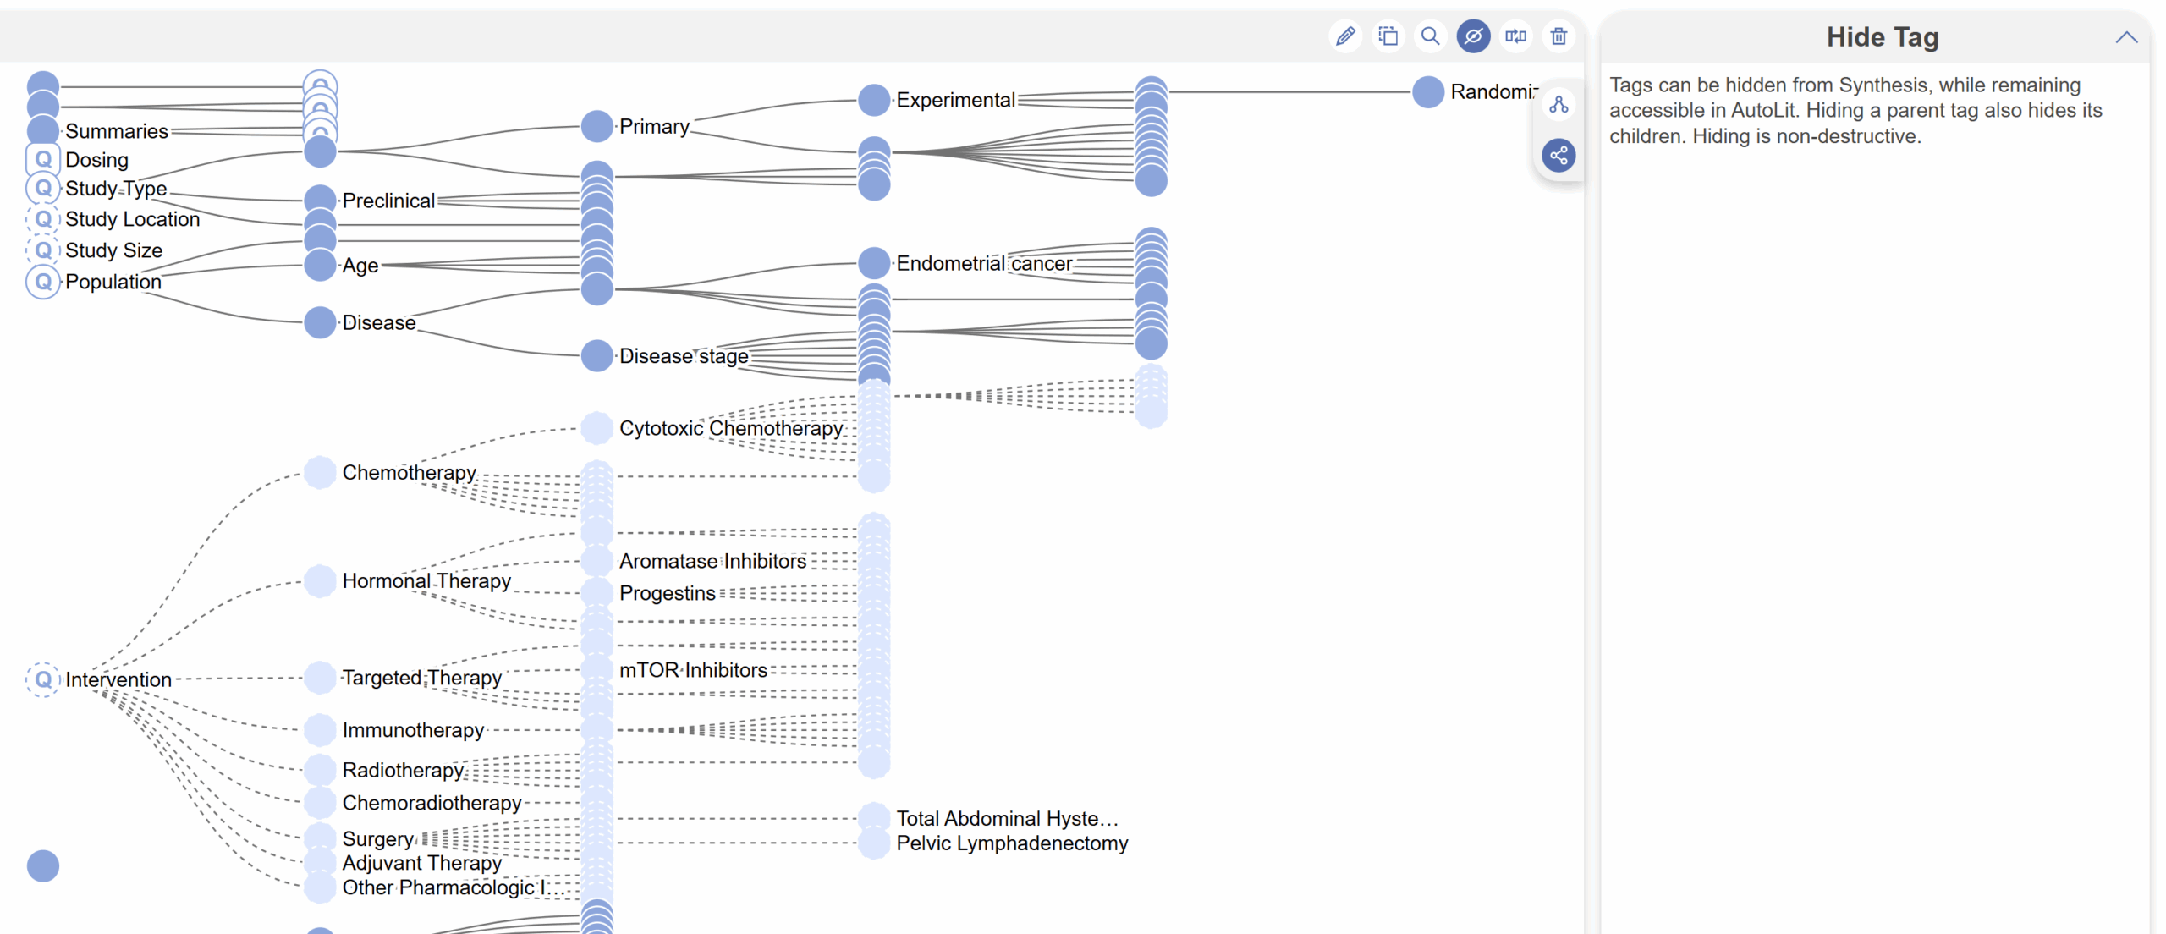This screenshot has height=934, width=2166.
Task: Click the Study Type tag label
Action: click(116, 189)
